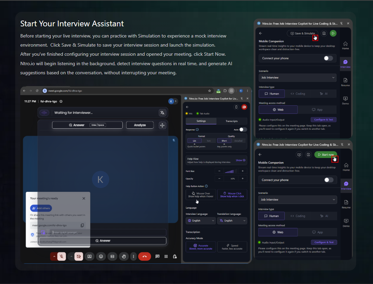Click the Enter quick prompt input field
The width and height of the screenshot is (373, 284).
(109, 232)
